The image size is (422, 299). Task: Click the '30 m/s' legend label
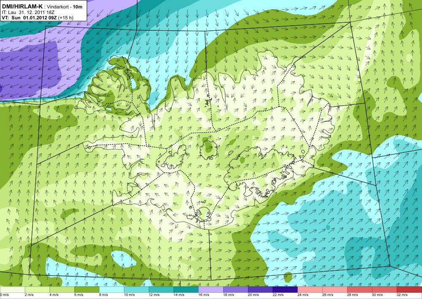(x=377, y=295)
